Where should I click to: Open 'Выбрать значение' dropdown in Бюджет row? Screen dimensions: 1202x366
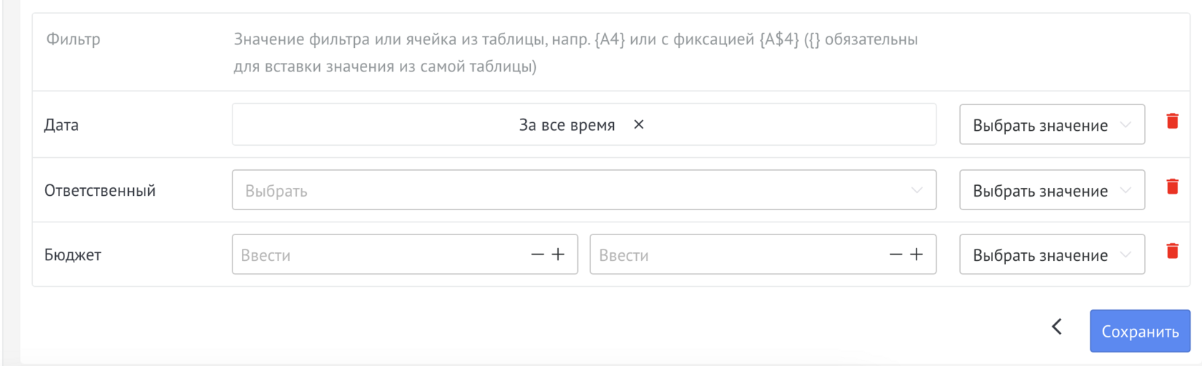click(x=1051, y=255)
